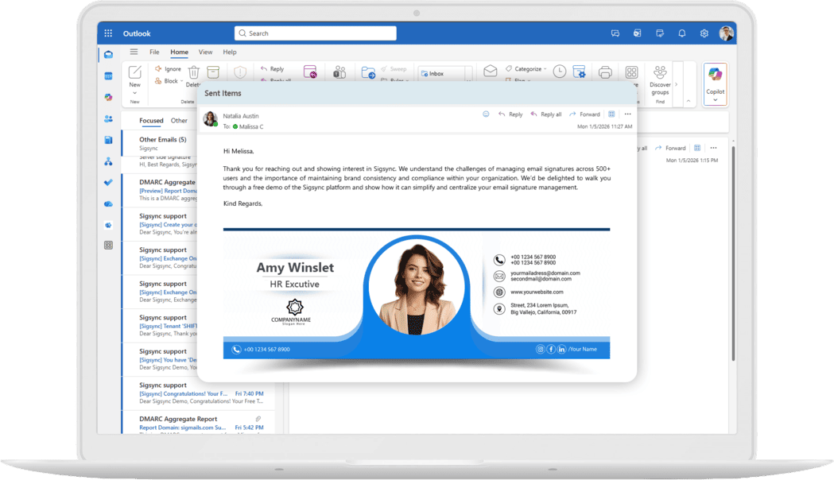
Task: Open the Copilot app in sidebar
Action: (x=108, y=97)
